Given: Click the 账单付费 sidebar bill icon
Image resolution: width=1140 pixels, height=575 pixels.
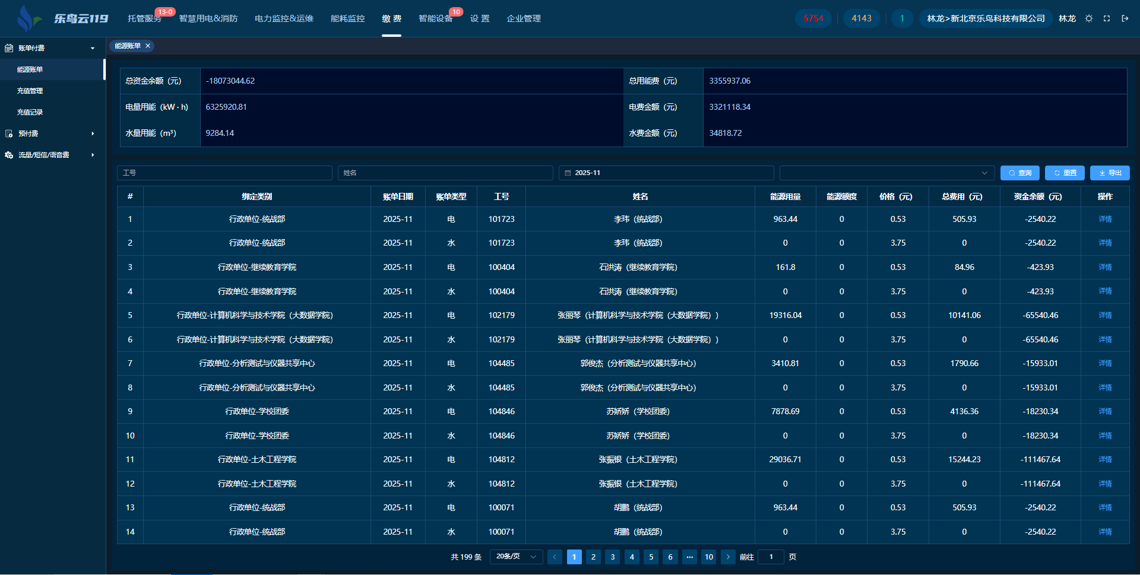Looking at the screenshot, I should tap(9, 48).
